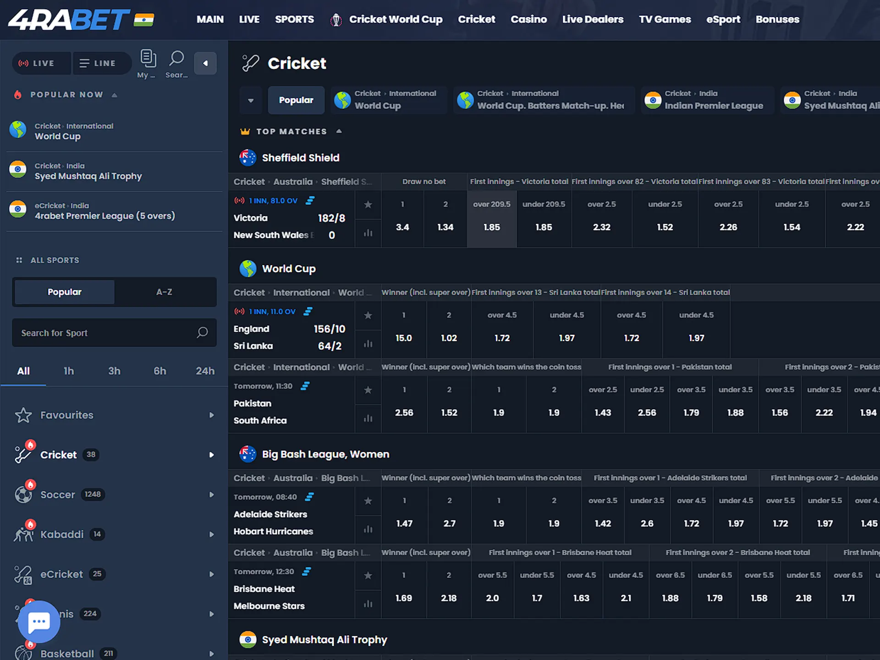Favourite the Adelaide Strikers vs Hobart Hurricanes match
880x660 pixels.
tap(368, 501)
